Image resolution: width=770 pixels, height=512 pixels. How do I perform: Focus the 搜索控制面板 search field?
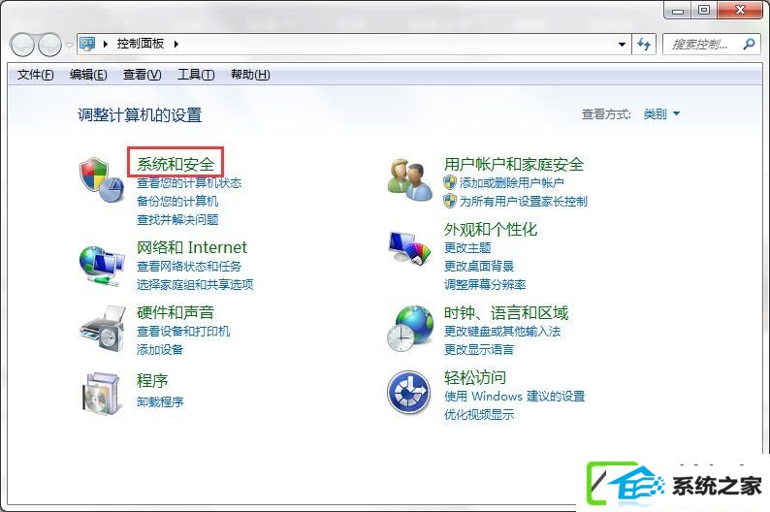pos(702,45)
